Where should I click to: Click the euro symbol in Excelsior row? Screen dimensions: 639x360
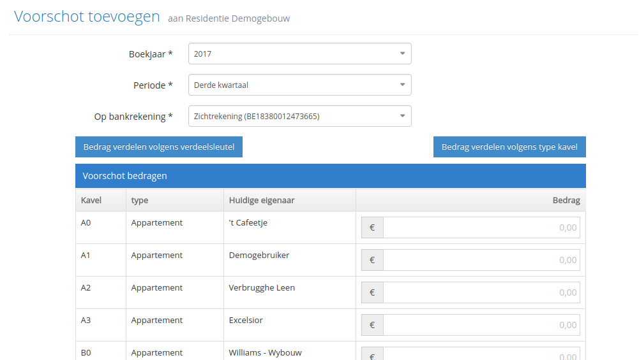[x=372, y=325]
